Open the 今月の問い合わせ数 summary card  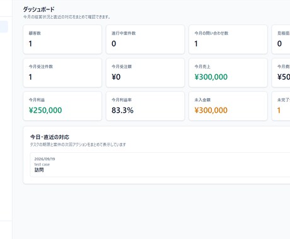pyautogui.click(x=228, y=40)
